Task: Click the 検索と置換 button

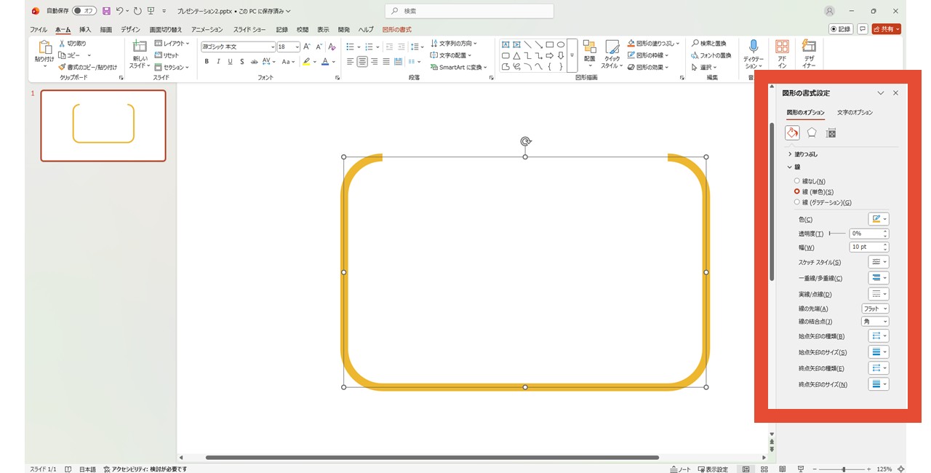Action: pos(709,44)
